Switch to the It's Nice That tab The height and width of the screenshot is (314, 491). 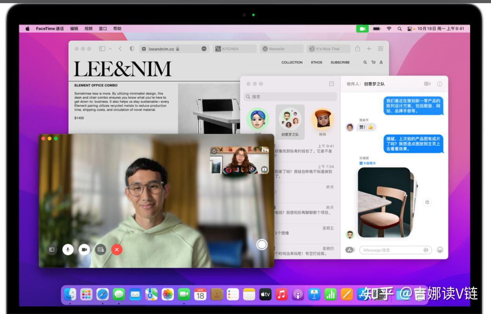coord(328,49)
